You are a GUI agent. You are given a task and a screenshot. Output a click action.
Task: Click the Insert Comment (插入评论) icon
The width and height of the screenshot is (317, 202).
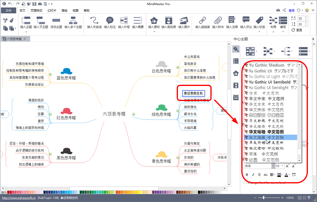click(246, 21)
